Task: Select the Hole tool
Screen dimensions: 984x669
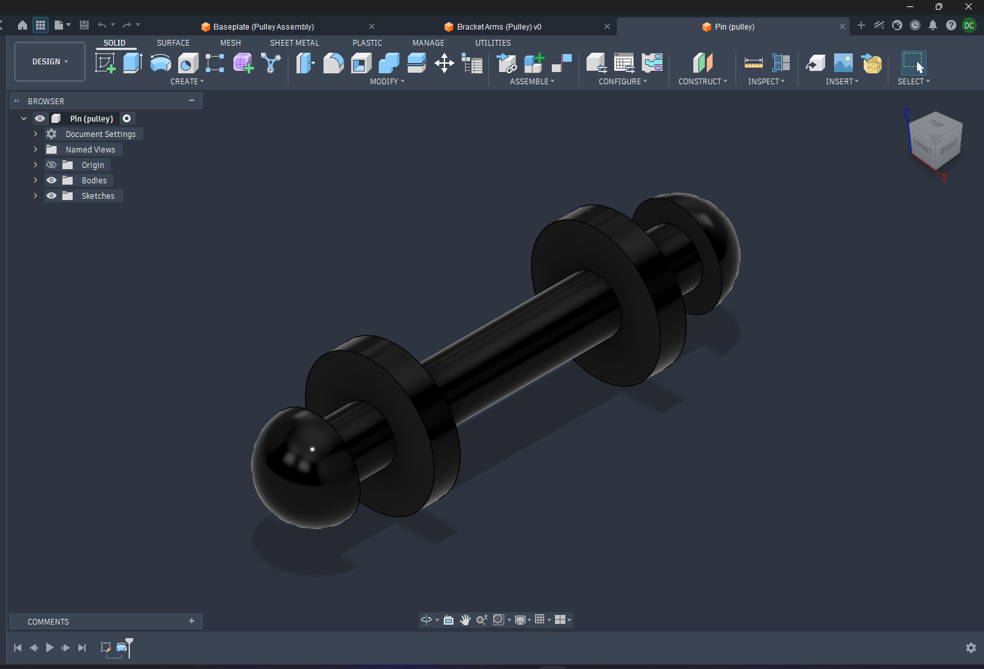Action: [188, 63]
